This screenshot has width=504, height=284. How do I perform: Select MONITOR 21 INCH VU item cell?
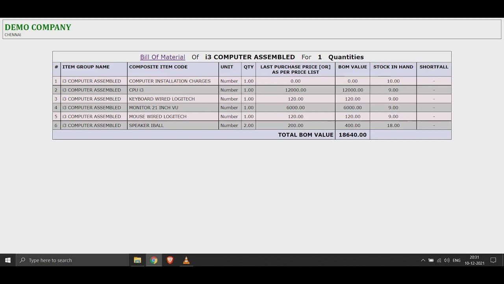pyautogui.click(x=173, y=108)
